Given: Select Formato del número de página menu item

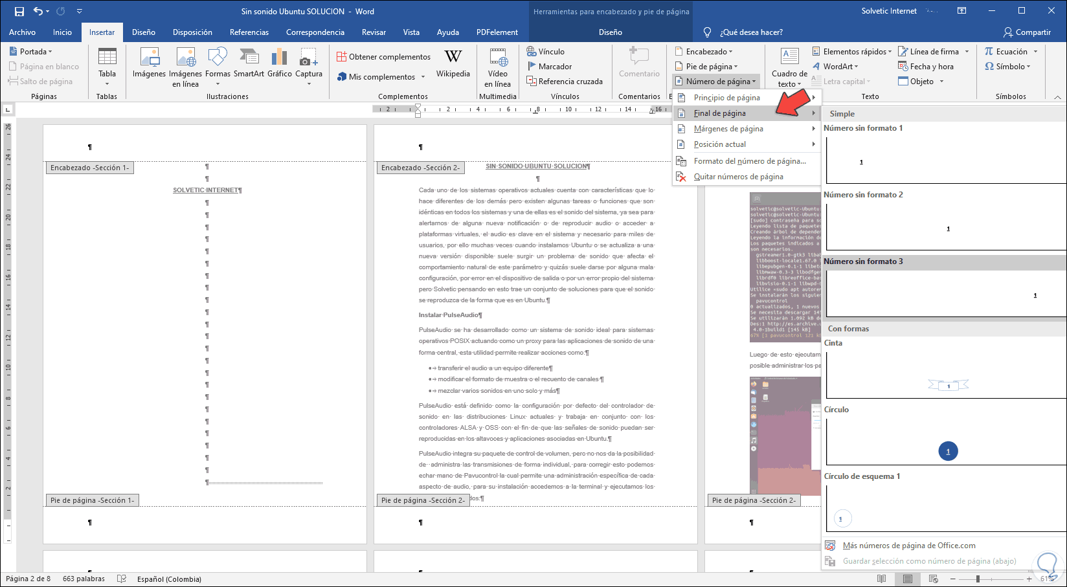Looking at the screenshot, I should tap(749, 161).
